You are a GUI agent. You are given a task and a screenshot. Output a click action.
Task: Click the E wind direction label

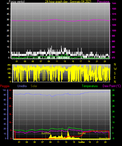point(115,78)
